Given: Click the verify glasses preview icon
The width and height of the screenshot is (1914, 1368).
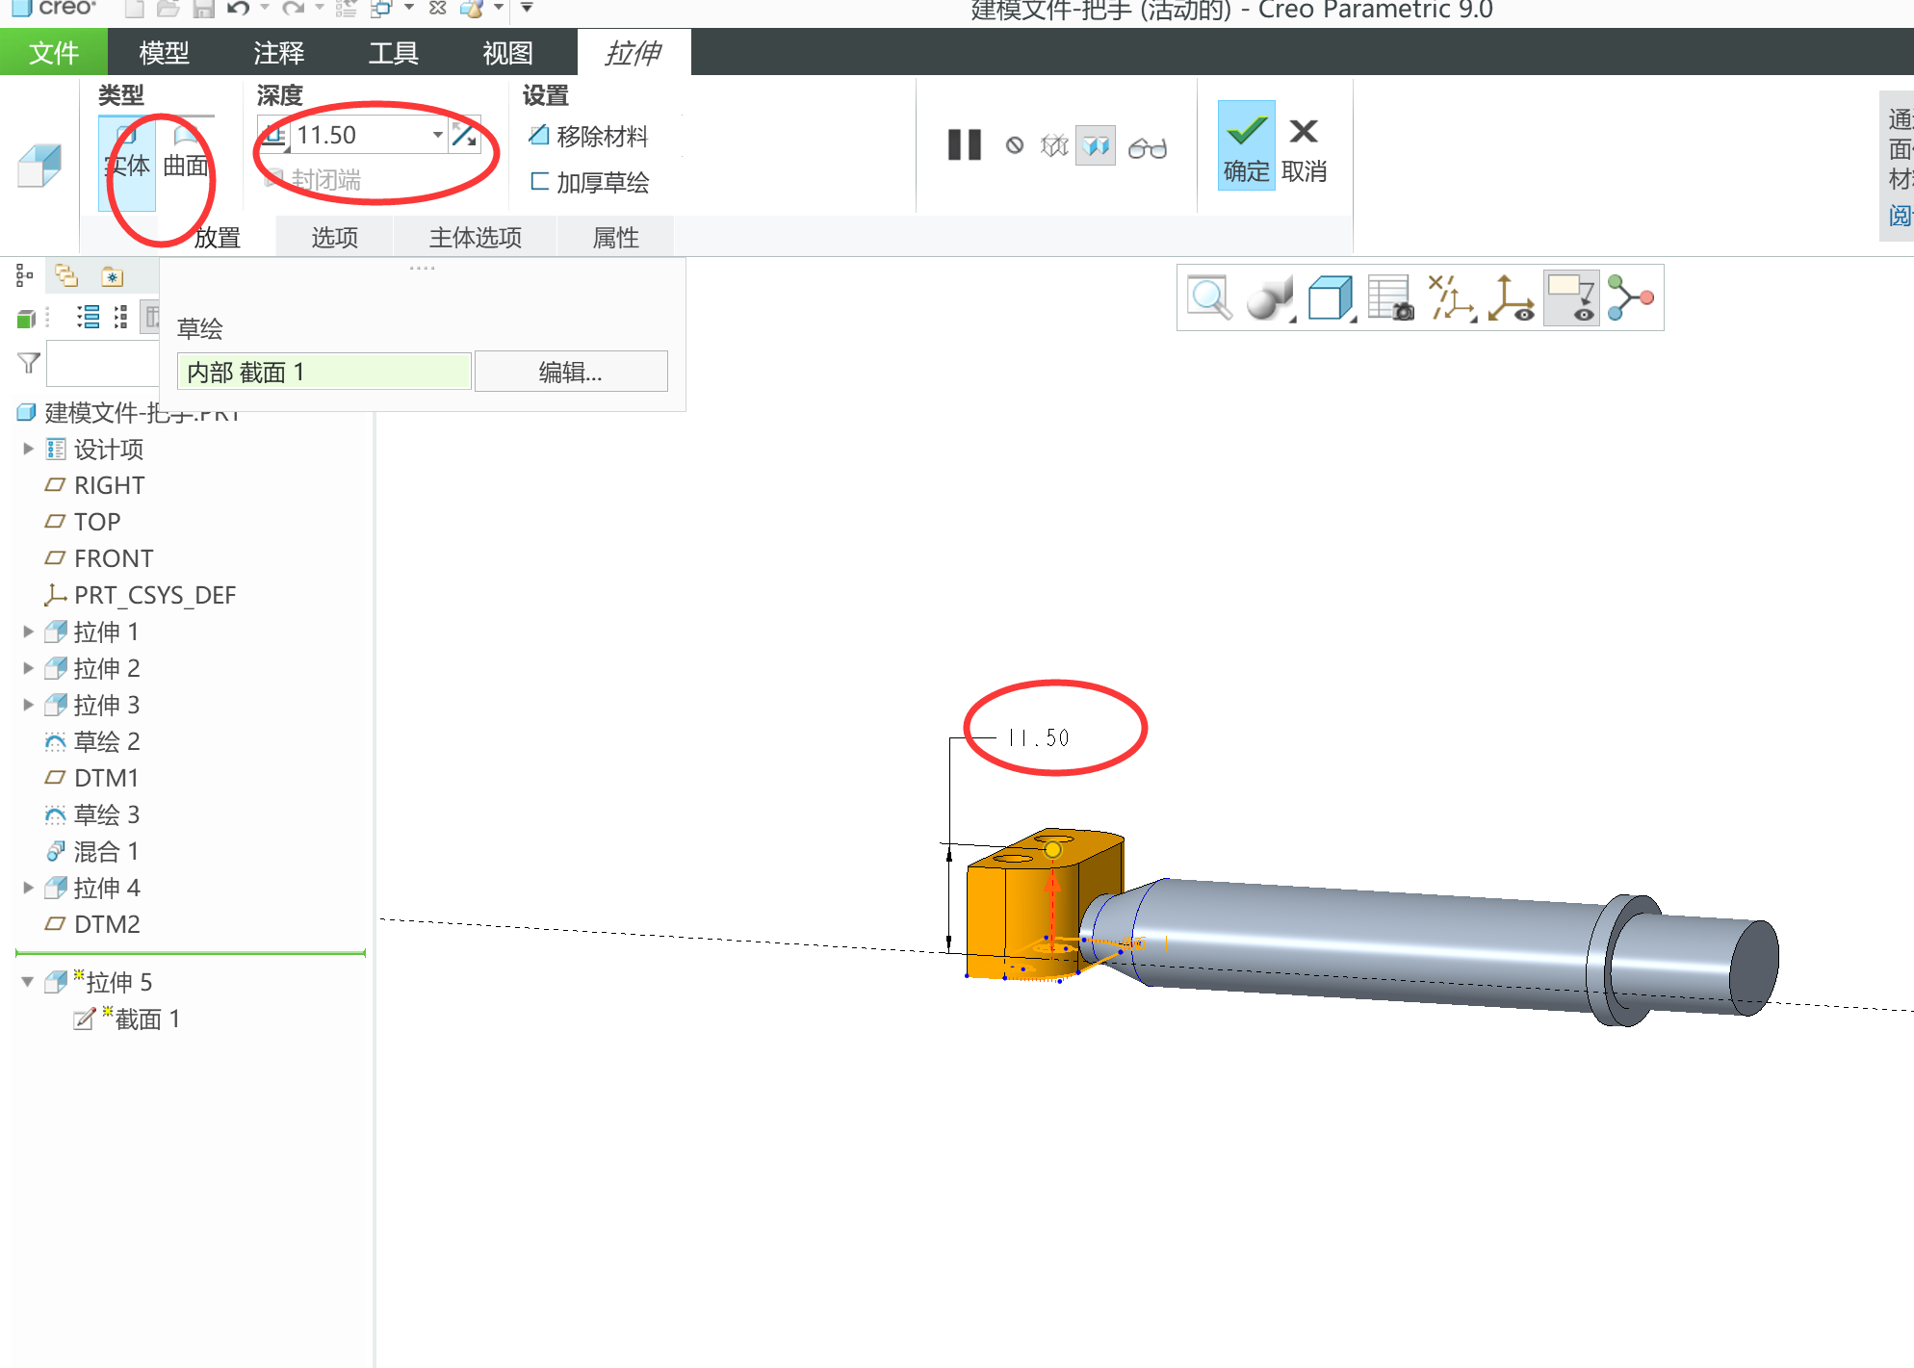Looking at the screenshot, I should coord(1148,147).
